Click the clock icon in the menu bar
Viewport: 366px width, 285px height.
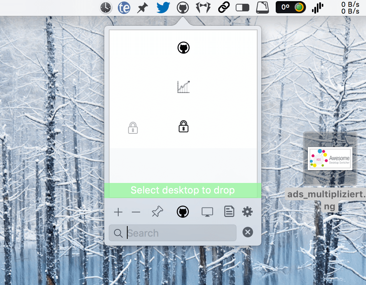pos(106,8)
